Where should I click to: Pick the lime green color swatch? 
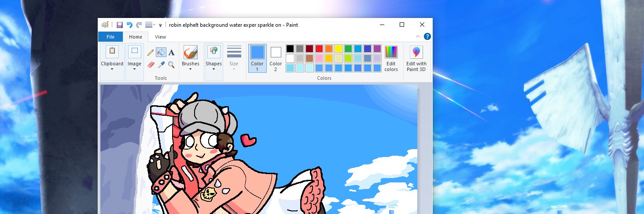click(348, 58)
